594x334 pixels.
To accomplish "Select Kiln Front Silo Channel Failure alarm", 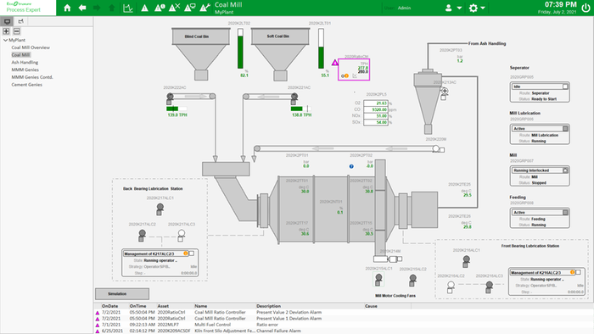I will point(344,331).
